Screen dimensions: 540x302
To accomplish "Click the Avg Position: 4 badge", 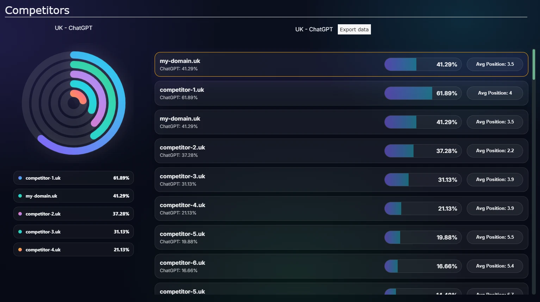I will click(x=495, y=93).
